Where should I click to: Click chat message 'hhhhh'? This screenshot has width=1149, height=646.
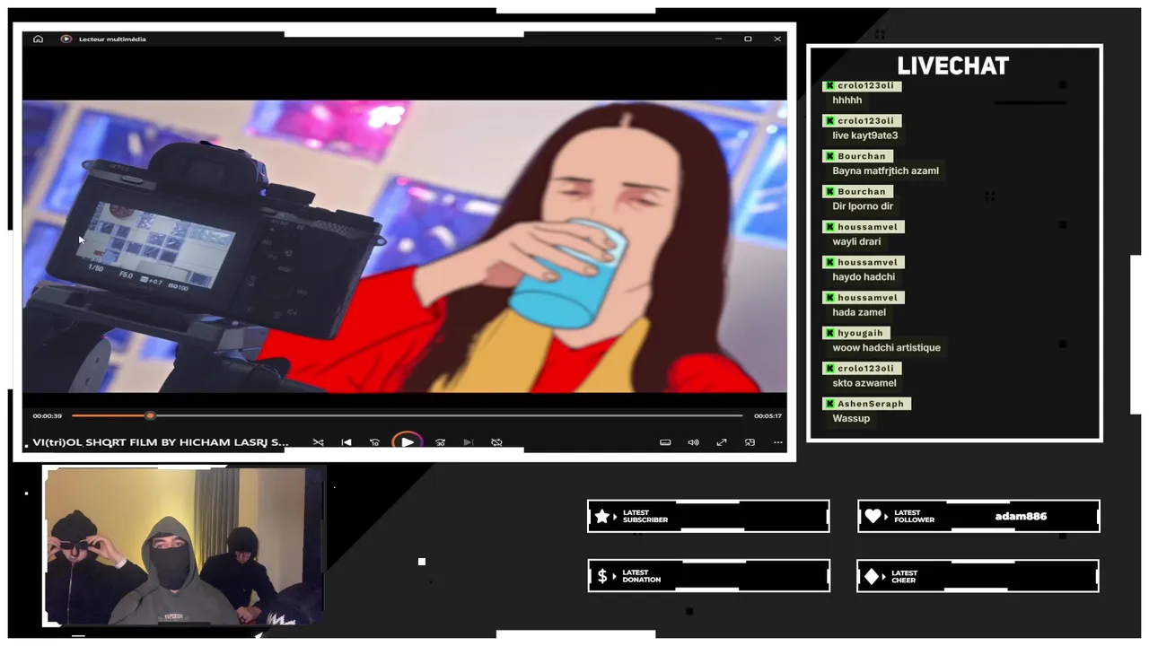click(847, 100)
